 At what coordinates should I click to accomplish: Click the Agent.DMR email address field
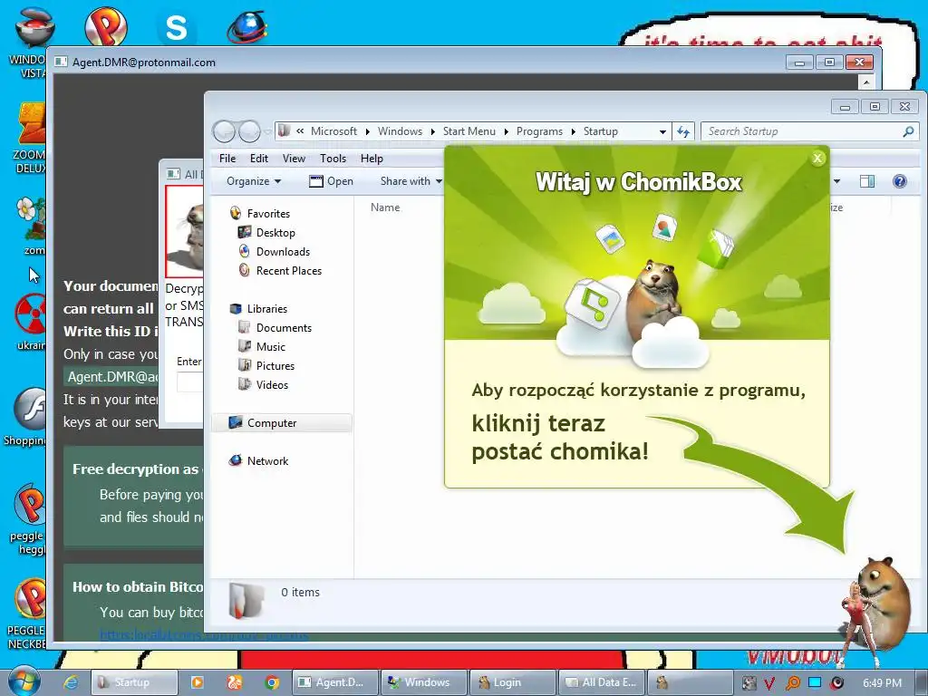[x=112, y=377]
